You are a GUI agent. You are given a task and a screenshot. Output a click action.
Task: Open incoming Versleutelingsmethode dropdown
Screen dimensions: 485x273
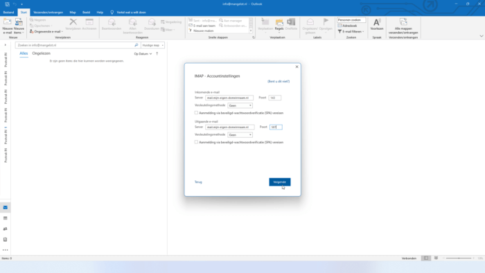coord(240,105)
